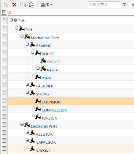Click the red X delete icon
The height and width of the screenshot is (154, 134).
click(14, 5)
